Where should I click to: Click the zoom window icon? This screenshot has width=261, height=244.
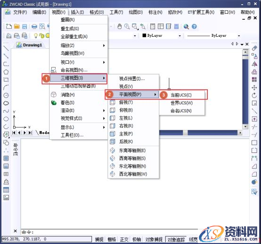pos(135,26)
